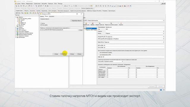Open the Данные tab in import dialog

click(42, 16)
